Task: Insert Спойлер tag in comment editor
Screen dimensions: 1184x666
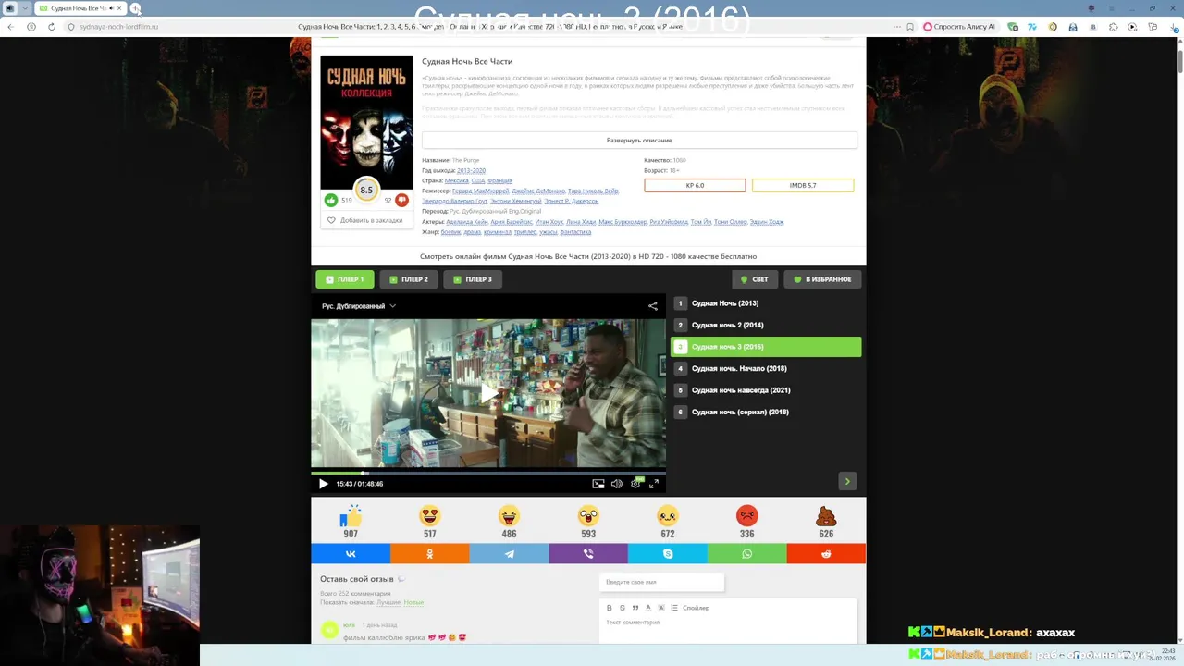Action: coord(696,608)
